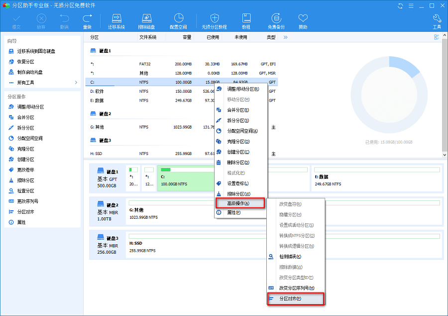Expand 所有工具 in the sidebar
Screen dimensions: 448x316
(x=42, y=83)
